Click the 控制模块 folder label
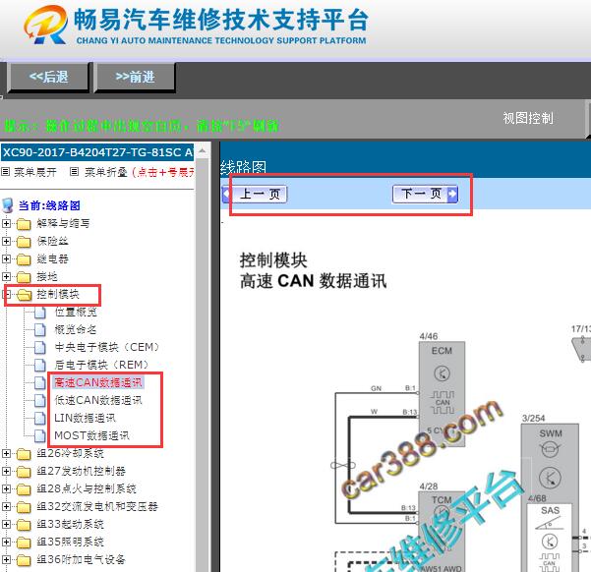Image resolution: width=591 pixels, height=572 pixels. [58, 294]
